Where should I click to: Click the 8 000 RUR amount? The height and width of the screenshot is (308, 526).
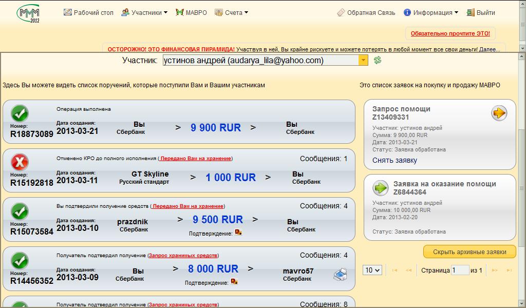click(213, 269)
